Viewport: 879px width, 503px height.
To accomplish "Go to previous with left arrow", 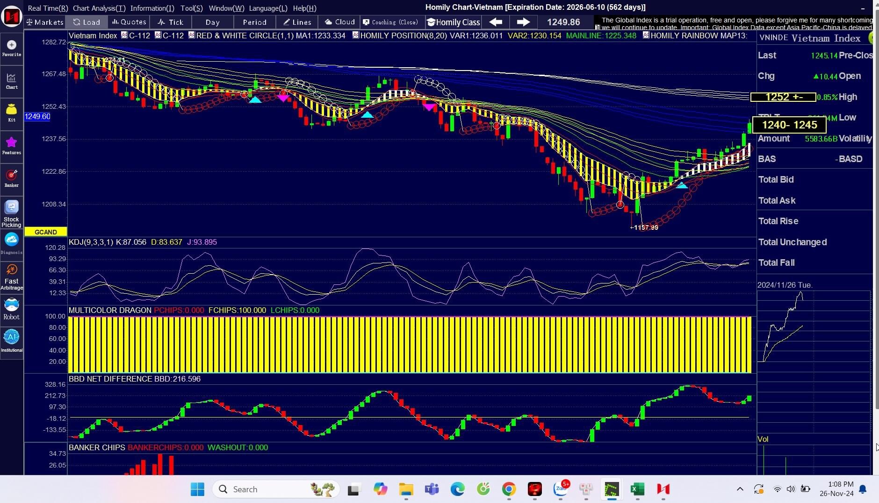I will coord(496,22).
